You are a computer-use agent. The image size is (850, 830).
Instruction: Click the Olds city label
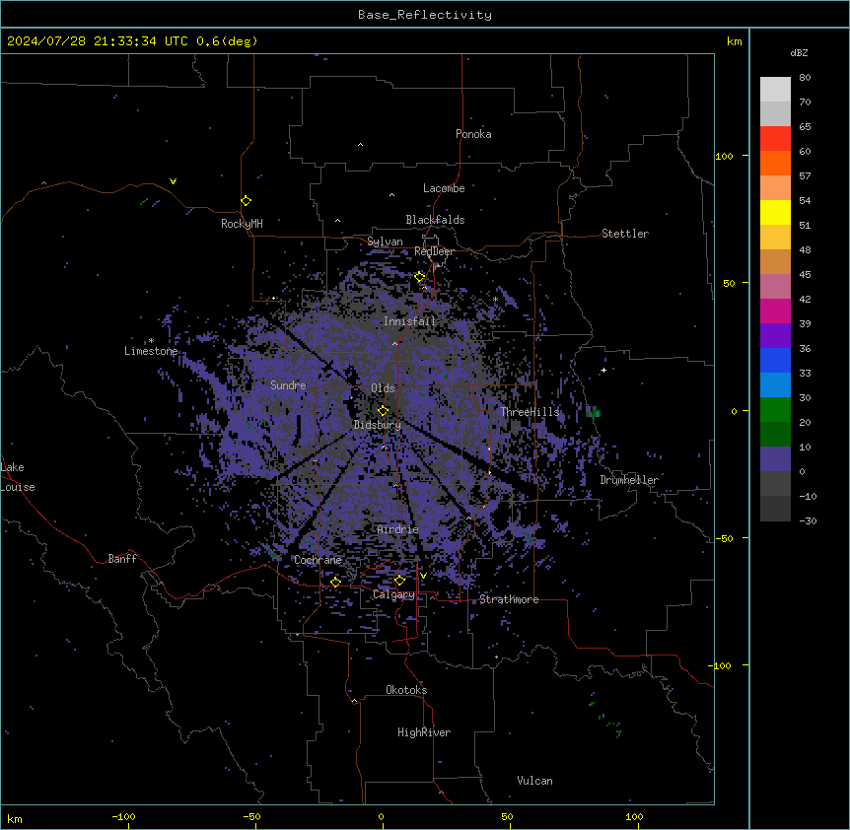(x=383, y=388)
